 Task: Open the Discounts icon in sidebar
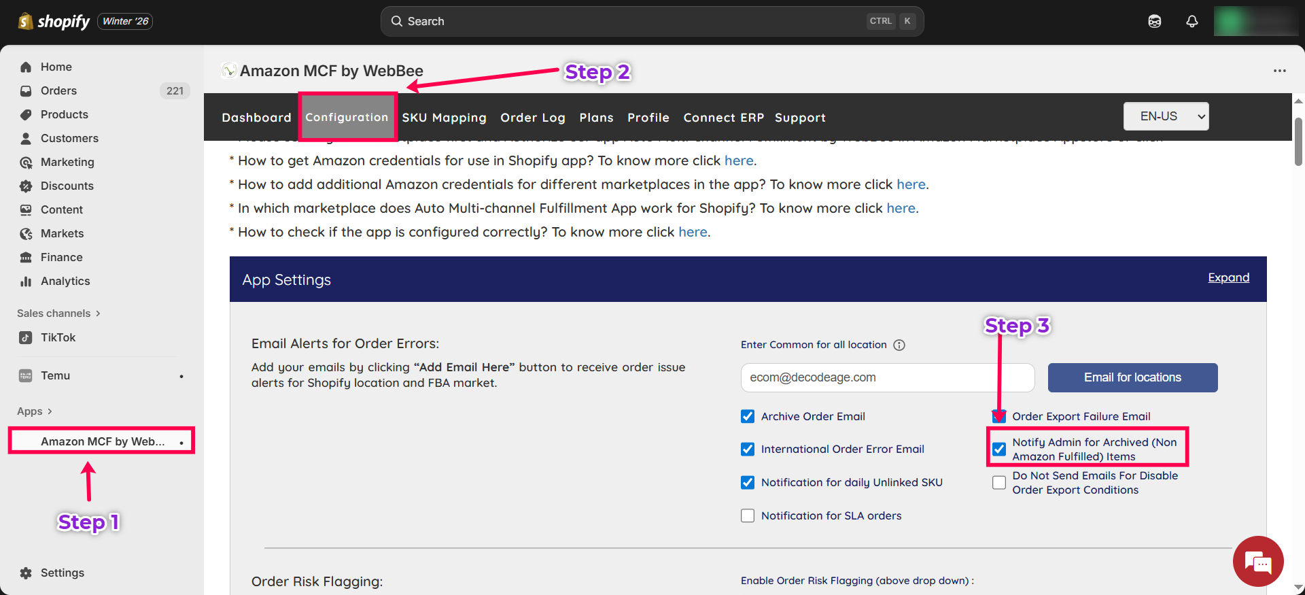[x=26, y=186]
